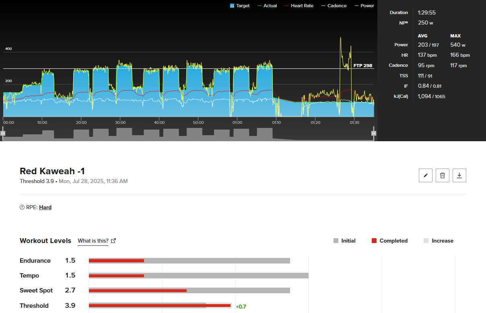Click the Duration 1:29:55 value
This screenshot has height=313, width=486.
tap(427, 12)
